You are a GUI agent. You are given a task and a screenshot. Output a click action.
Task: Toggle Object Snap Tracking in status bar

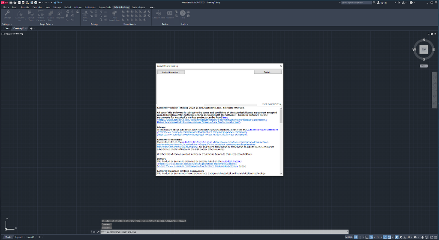385,237
